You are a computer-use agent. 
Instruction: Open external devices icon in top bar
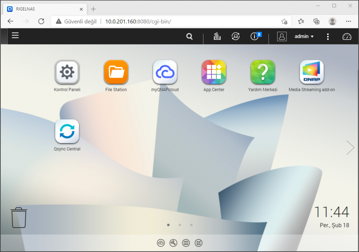236,36
